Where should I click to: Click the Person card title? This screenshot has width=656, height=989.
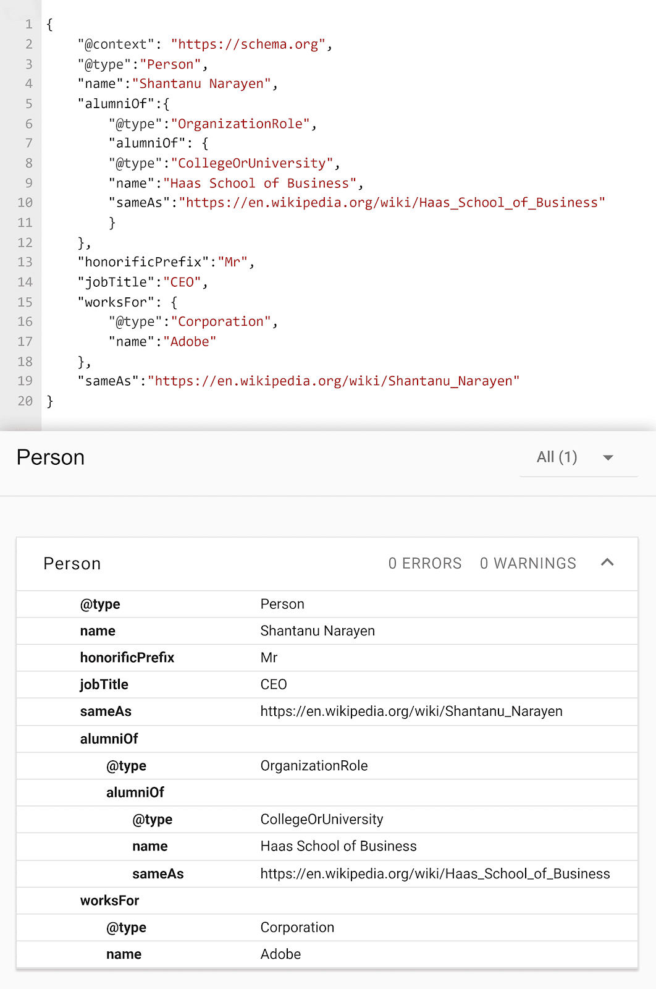72,563
